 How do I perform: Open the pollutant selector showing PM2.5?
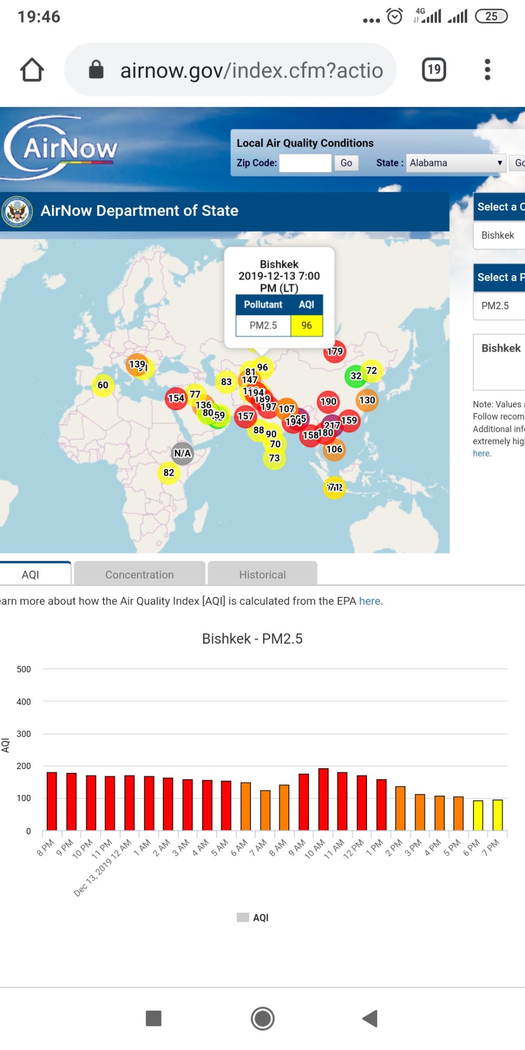click(499, 306)
